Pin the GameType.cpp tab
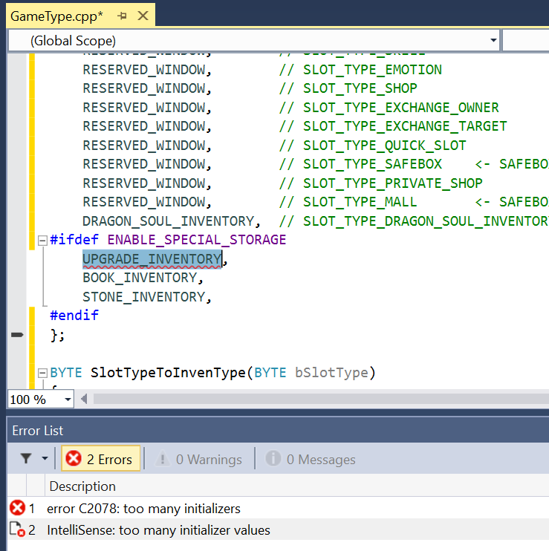Viewport: 549px width, 551px height. pyautogui.click(x=122, y=16)
